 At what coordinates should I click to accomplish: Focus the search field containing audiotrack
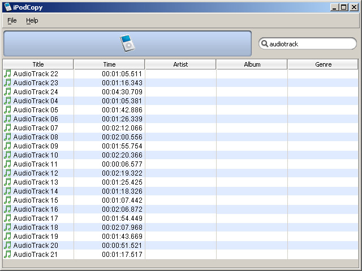pyautogui.click(x=308, y=43)
